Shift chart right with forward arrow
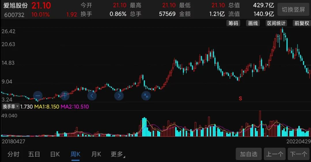This screenshot has height=162, width=311. click(119, 96)
